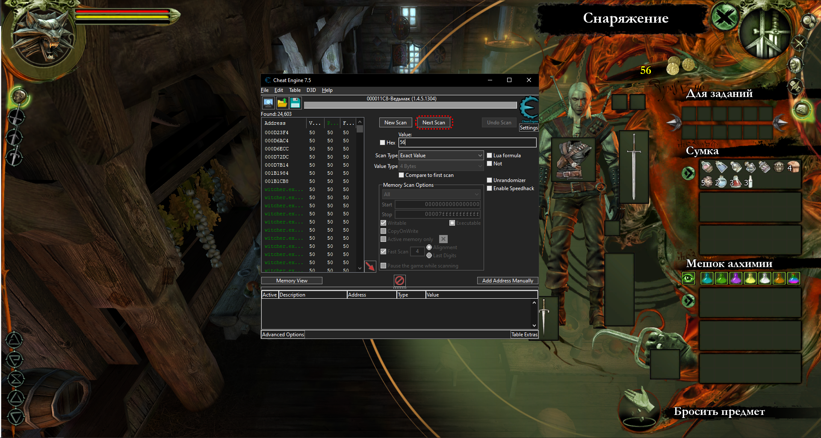This screenshot has width=821, height=438.
Task: Click the red arrow add-to-address-list icon
Action: click(370, 266)
